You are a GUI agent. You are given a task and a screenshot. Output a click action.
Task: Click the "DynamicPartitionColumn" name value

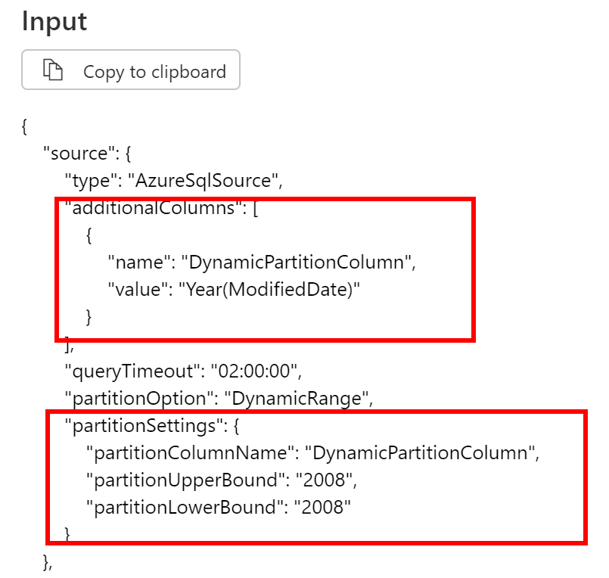coord(297,263)
